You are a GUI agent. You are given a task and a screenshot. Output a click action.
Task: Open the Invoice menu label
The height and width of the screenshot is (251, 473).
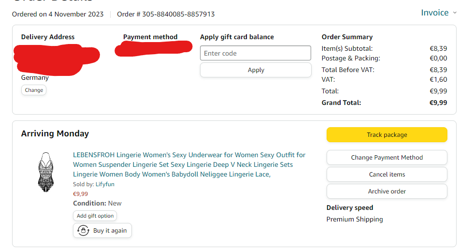(x=434, y=13)
